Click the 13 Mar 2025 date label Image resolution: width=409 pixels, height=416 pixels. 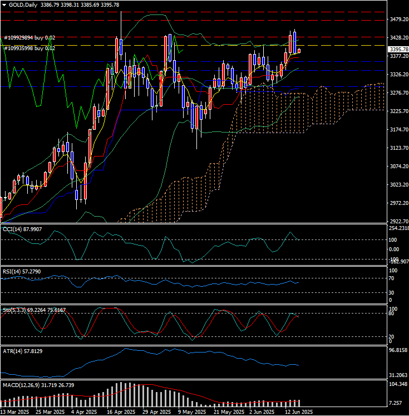pyautogui.click(x=15, y=412)
